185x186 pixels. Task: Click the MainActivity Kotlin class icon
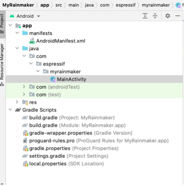53,79
